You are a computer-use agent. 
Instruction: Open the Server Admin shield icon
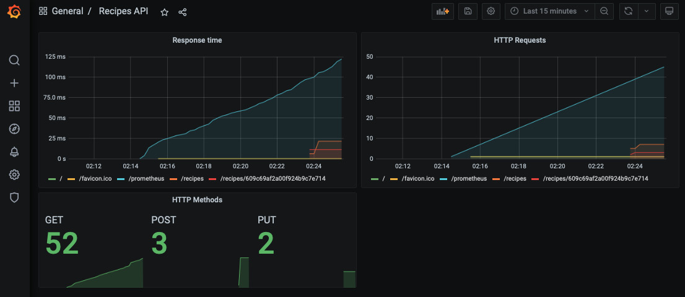point(14,197)
